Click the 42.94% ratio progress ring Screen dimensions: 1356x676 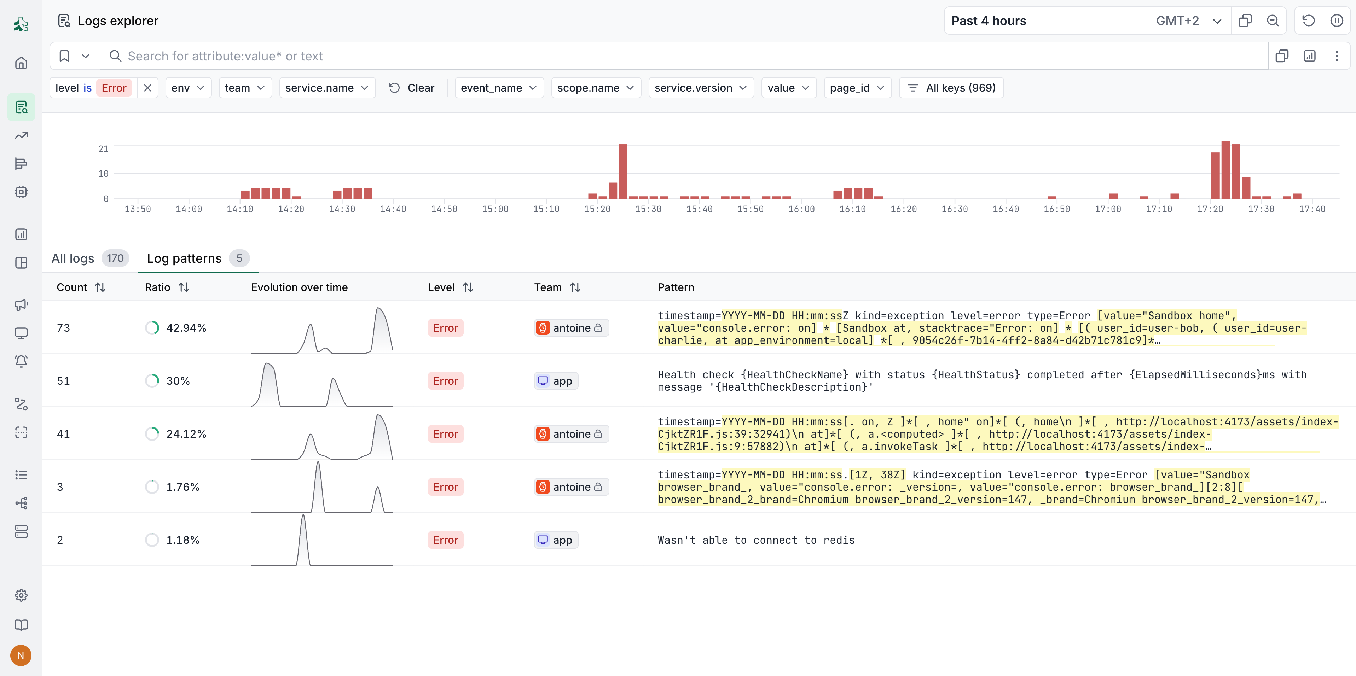[152, 328]
